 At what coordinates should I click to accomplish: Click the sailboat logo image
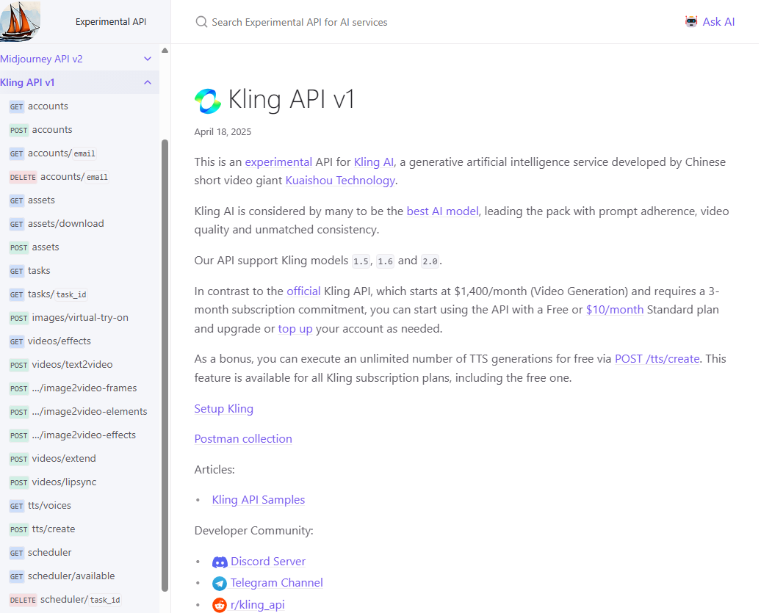[20, 21]
